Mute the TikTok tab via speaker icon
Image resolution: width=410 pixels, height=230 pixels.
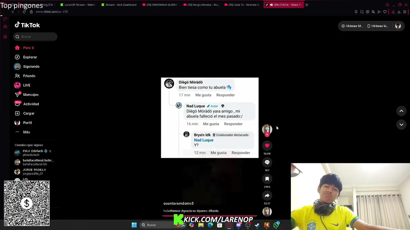tap(271, 5)
